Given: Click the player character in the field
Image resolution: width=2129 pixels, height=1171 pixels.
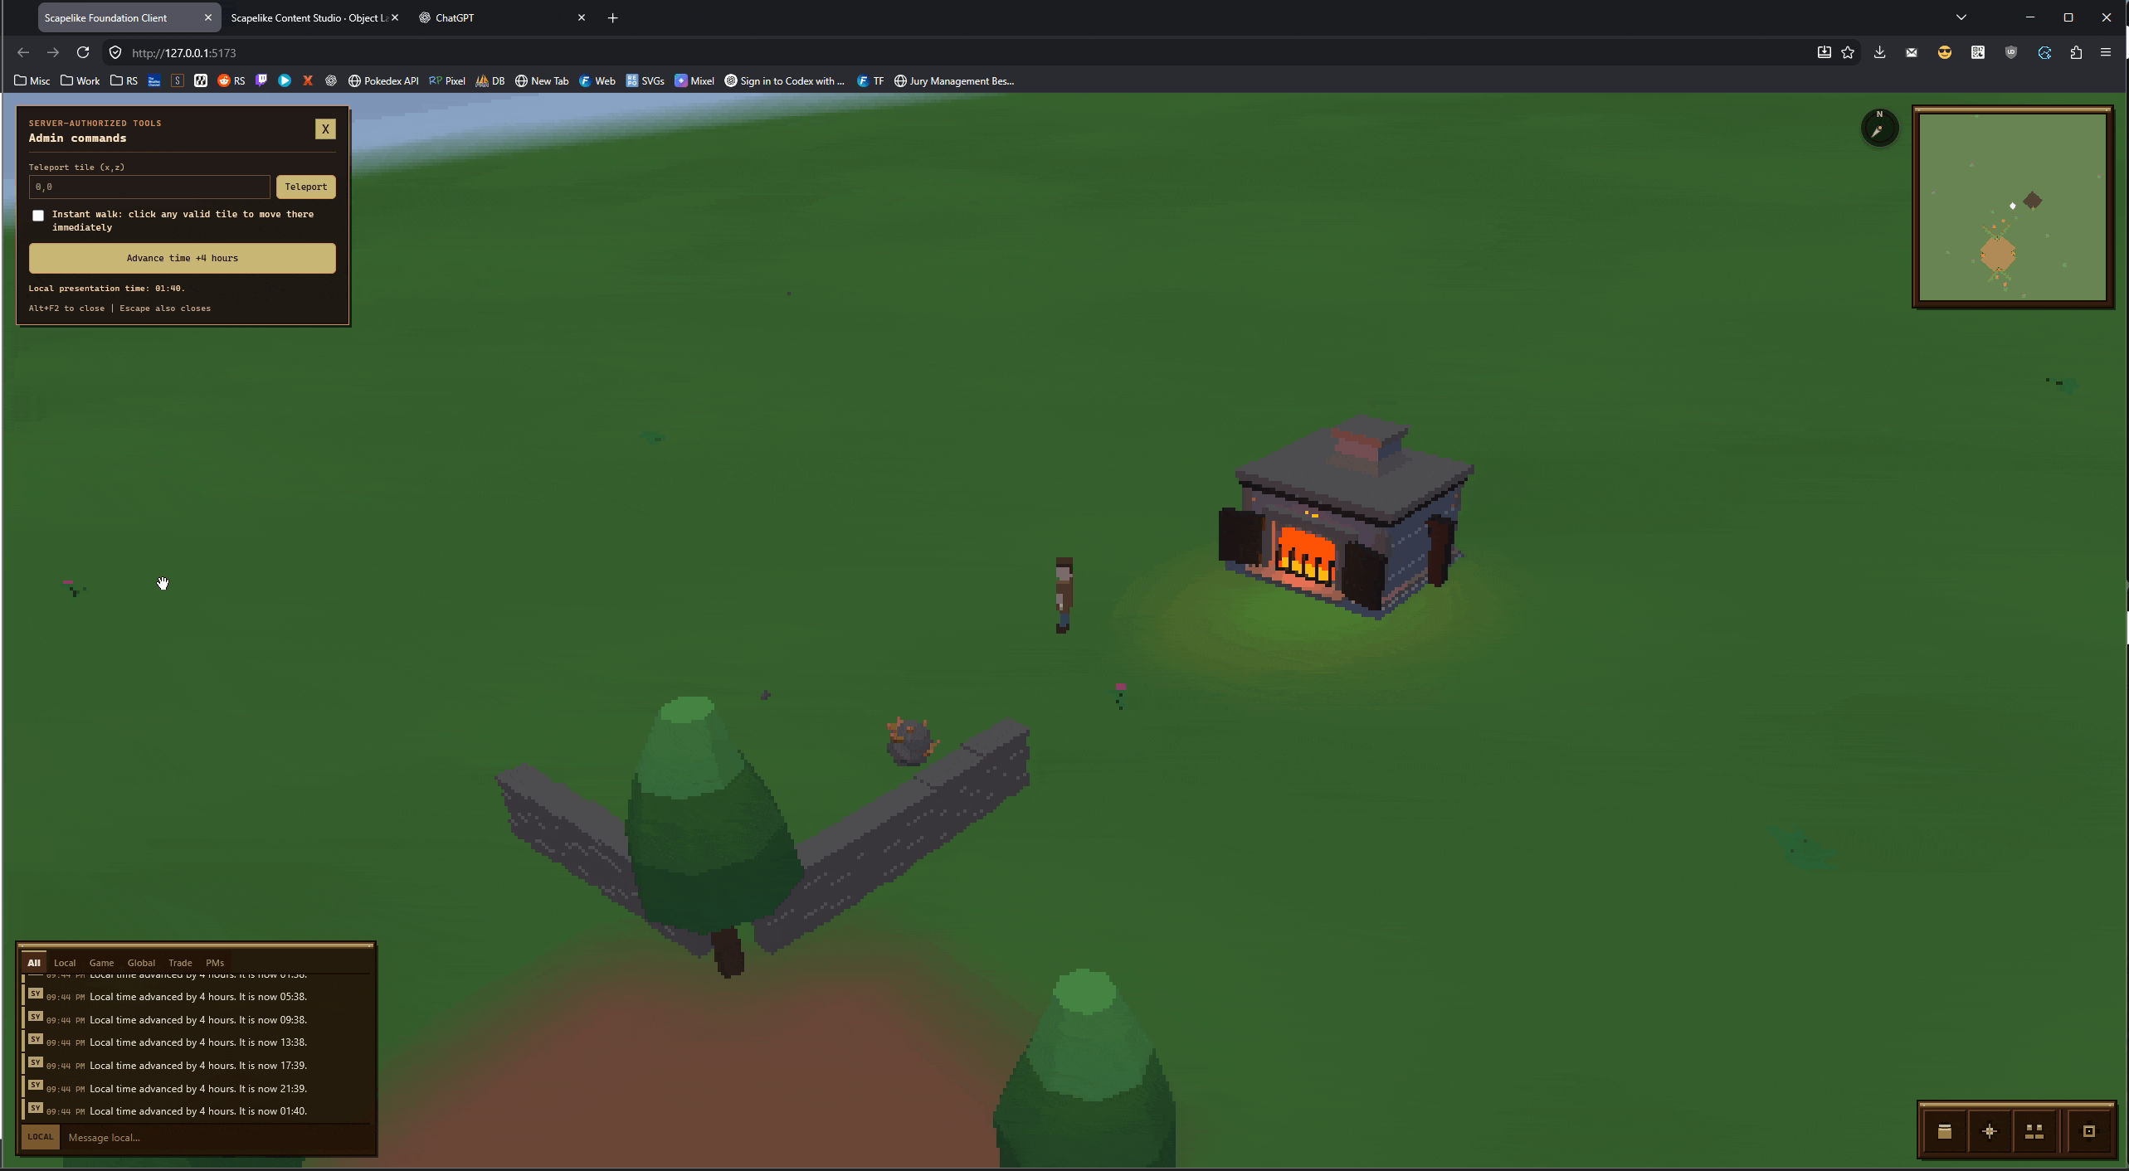Looking at the screenshot, I should (1064, 595).
